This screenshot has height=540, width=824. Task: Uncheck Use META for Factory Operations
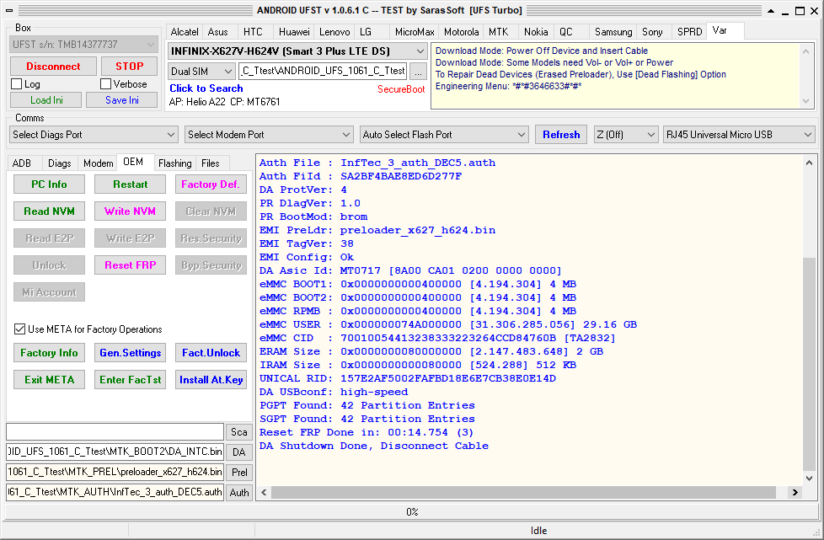20,329
